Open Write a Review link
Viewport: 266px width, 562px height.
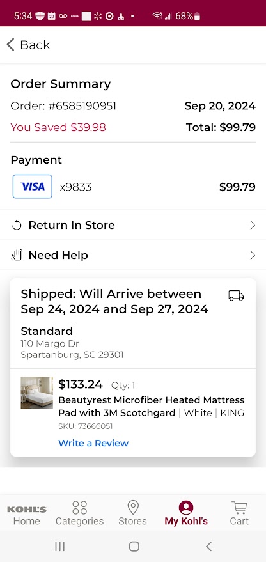pos(93,443)
